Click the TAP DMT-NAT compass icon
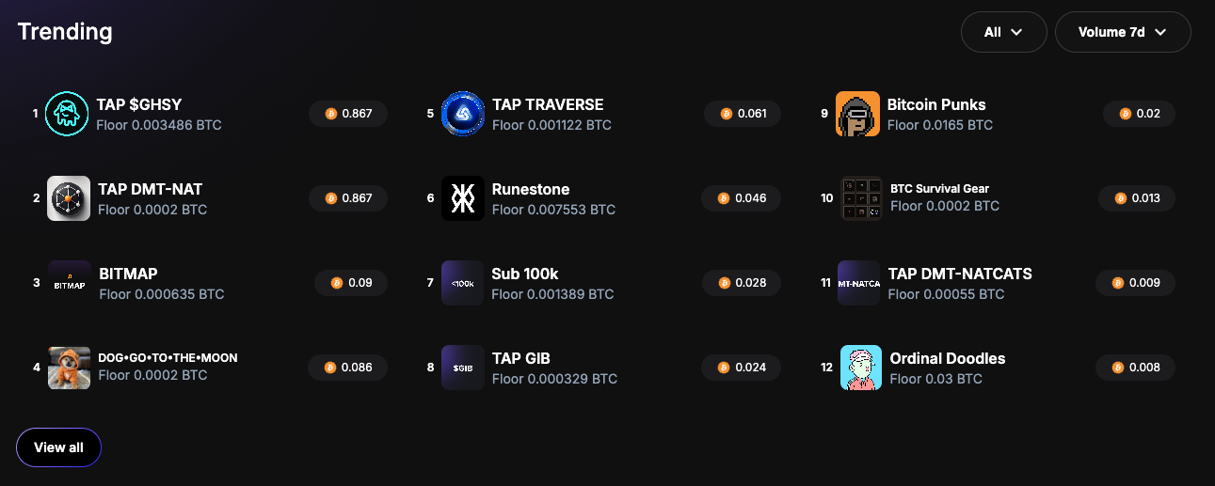The width and height of the screenshot is (1215, 486). [x=69, y=198]
